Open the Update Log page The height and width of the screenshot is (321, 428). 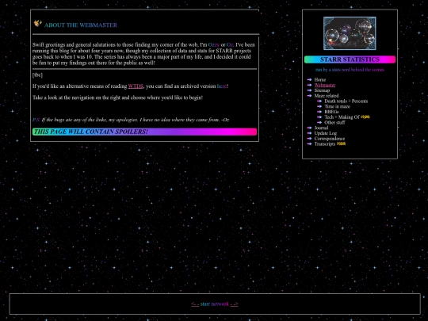tap(326, 133)
